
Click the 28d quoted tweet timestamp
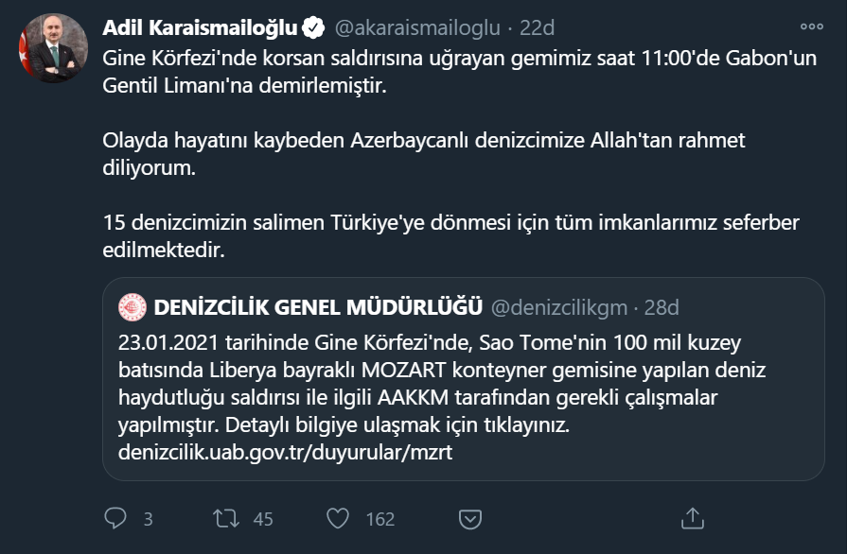click(662, 307)
